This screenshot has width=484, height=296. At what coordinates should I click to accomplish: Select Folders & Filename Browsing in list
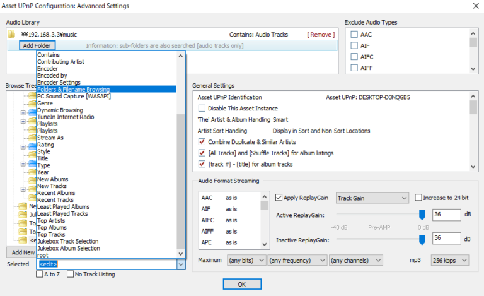107,89
